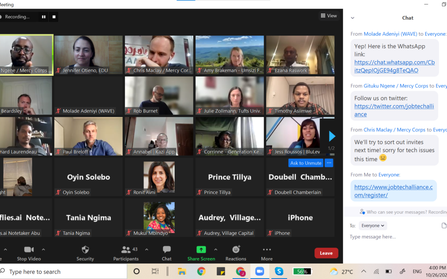This screenshot has height=279, width=447.
Task: Open Skype from the taskbar
Action: coord(279,272)
